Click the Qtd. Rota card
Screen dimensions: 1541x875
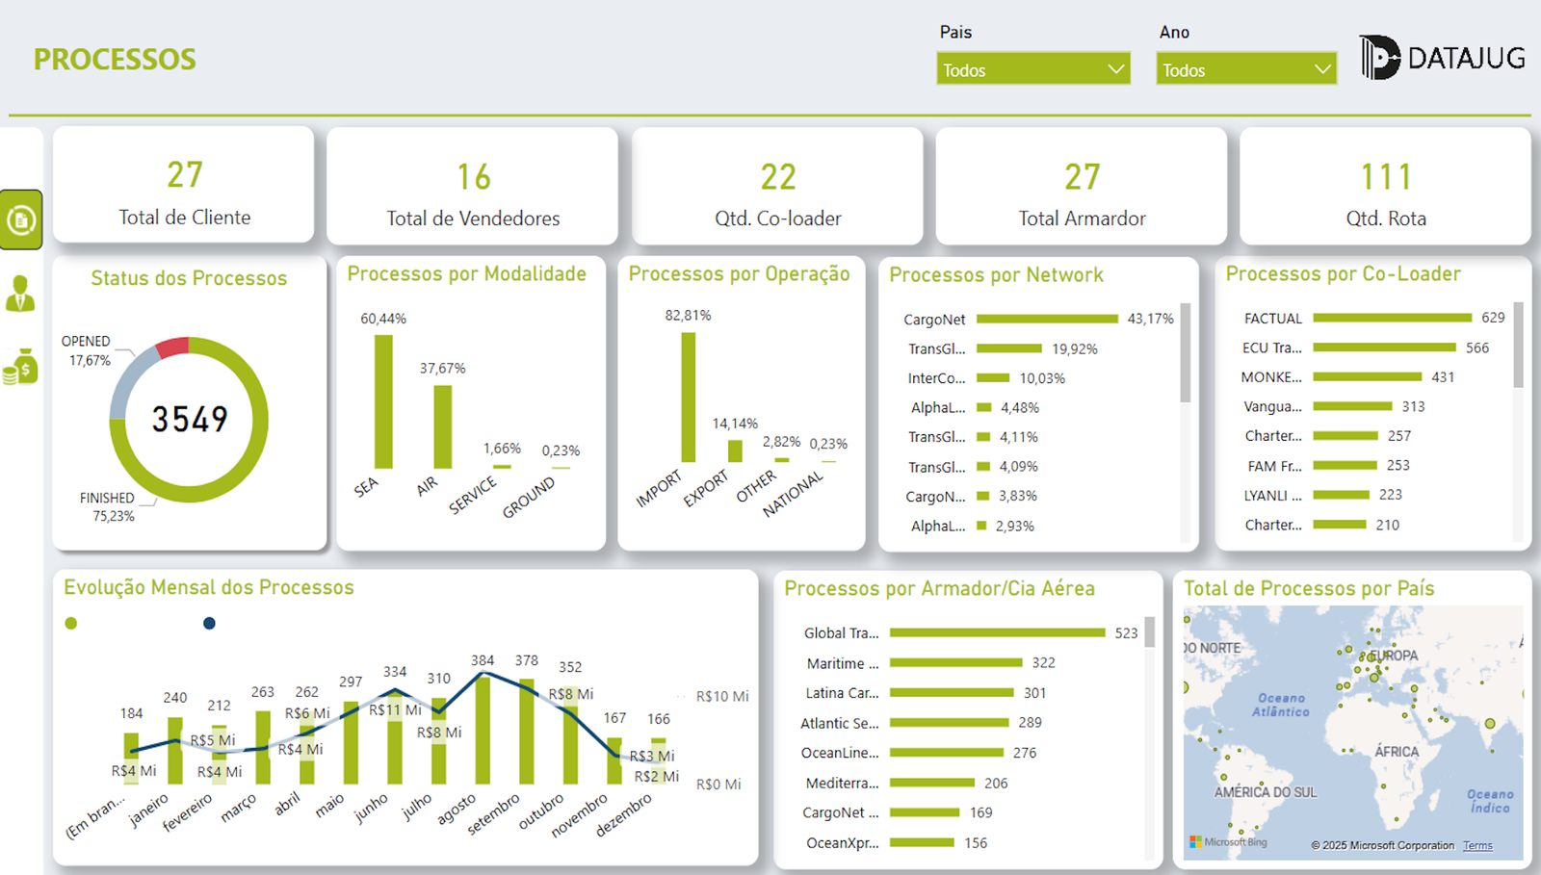pos(1385,187)
